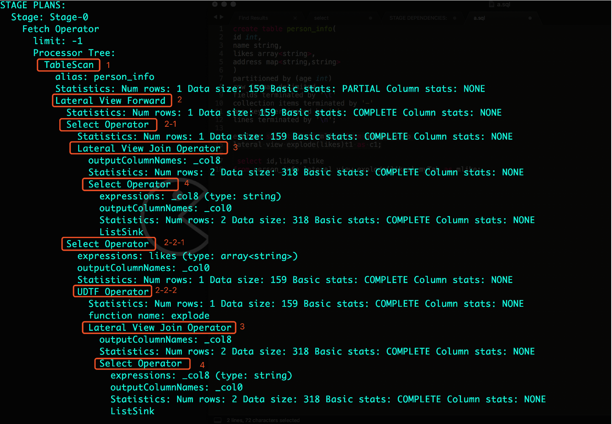The width and height of the screenshot is (612, 424).
Task: Switch to the select tab in Sublime
Action: (x=321, y=18)
